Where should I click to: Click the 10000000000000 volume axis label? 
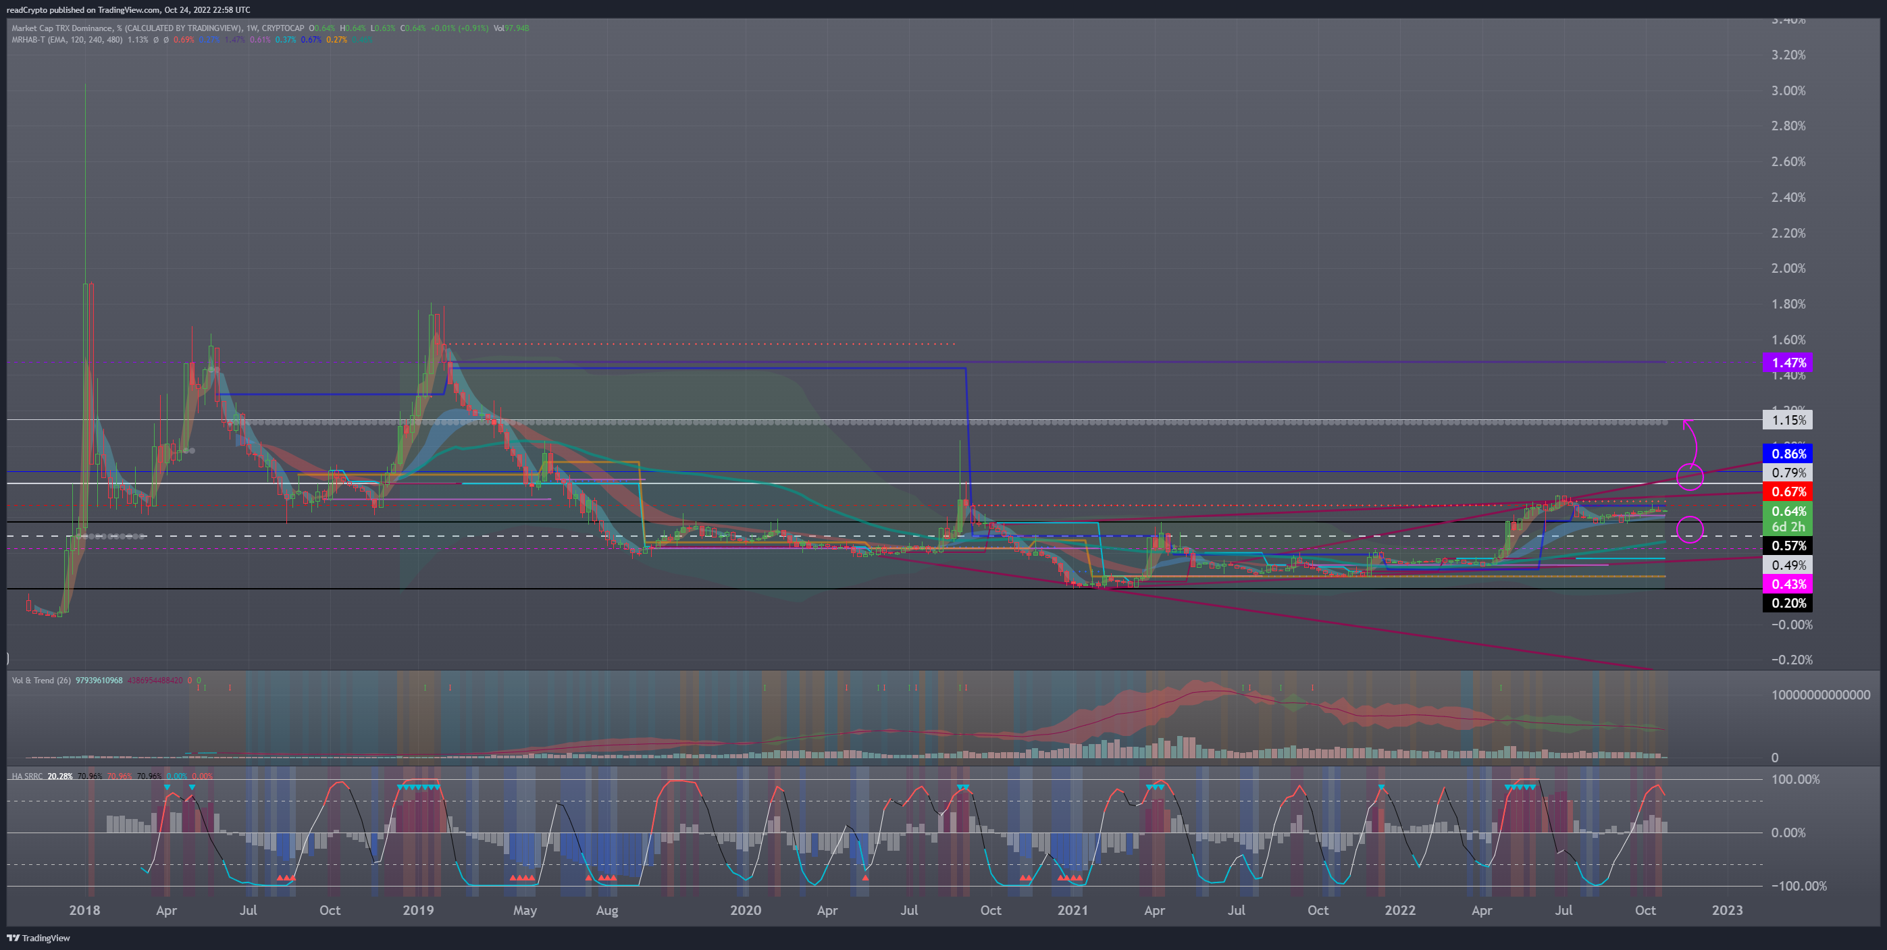pyautogui.click(x=1820, y=695)
